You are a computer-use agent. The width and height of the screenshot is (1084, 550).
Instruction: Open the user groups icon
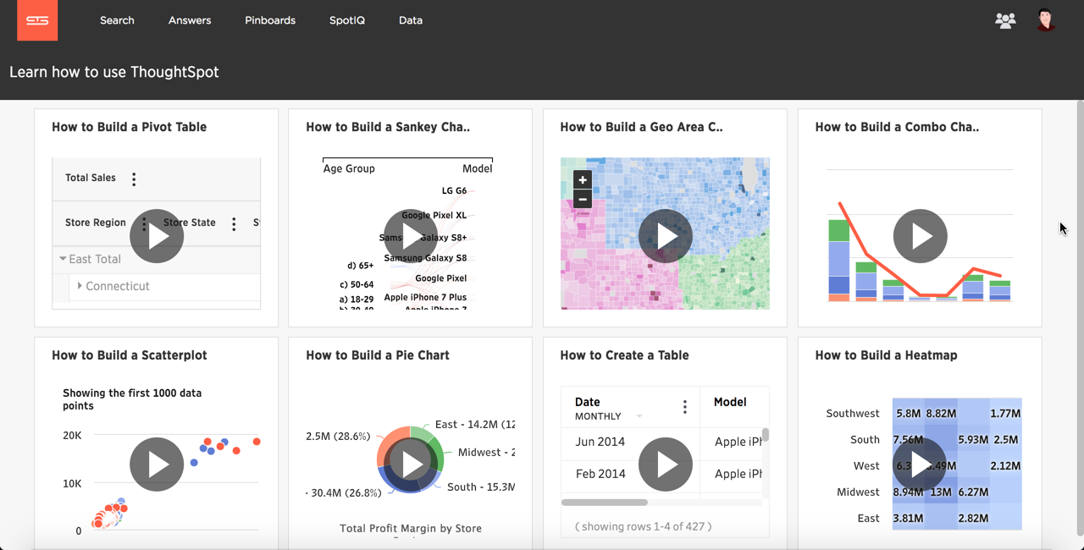(x=1005, y=20)
